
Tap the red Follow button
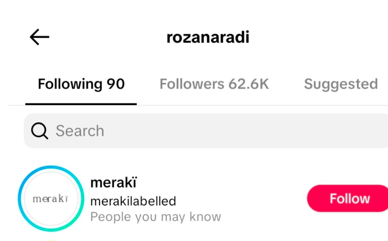pos(348,198)
